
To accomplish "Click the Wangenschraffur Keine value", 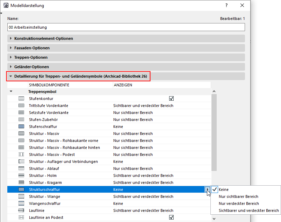I will (x=118, y=203).
